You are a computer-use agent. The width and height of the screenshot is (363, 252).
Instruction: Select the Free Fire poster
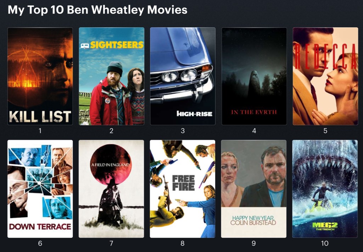pyautogui.click(x=183, y=189)
